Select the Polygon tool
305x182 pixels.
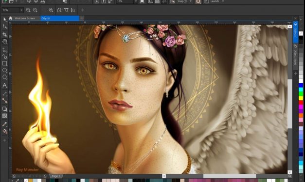[5, 77]
